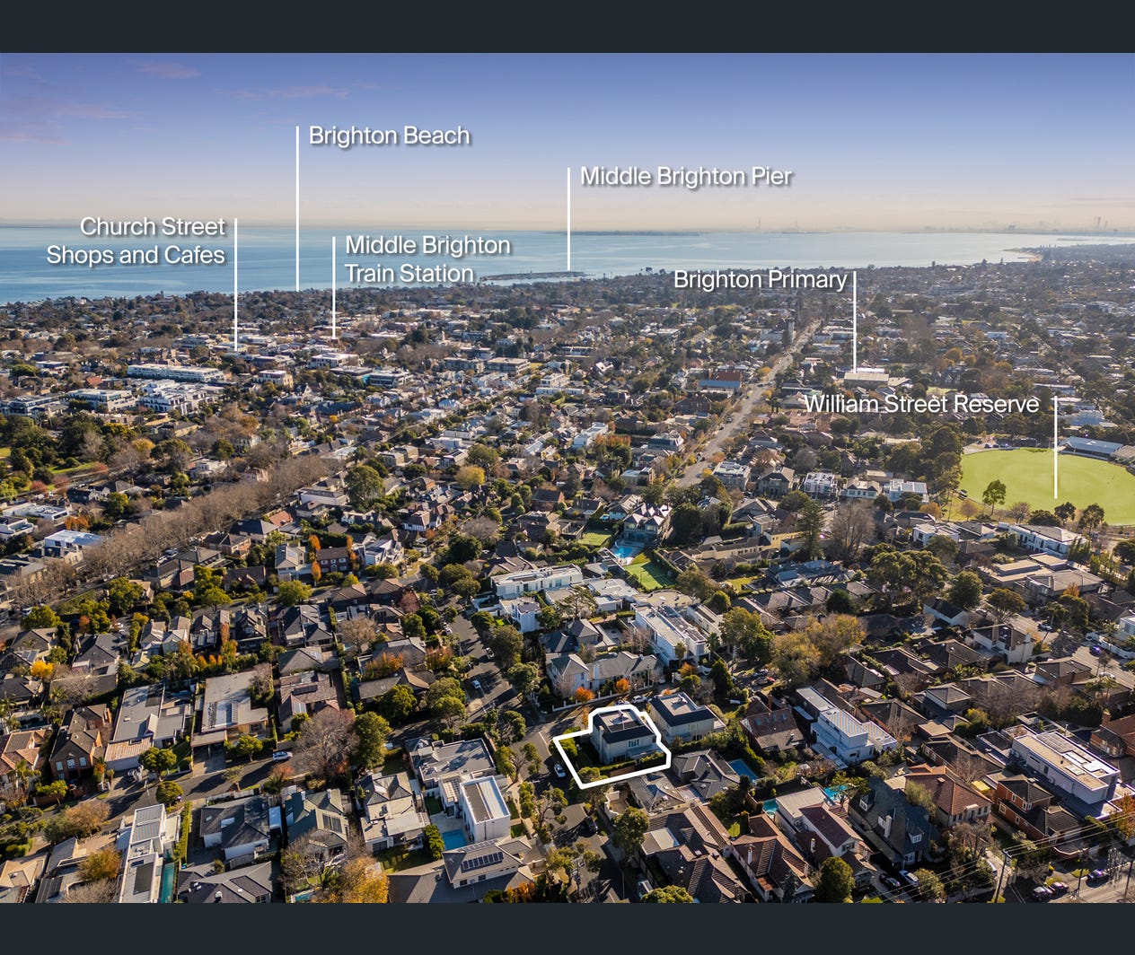
Task: Click the marker line left of Train Station label
Action: pos(334,287)
